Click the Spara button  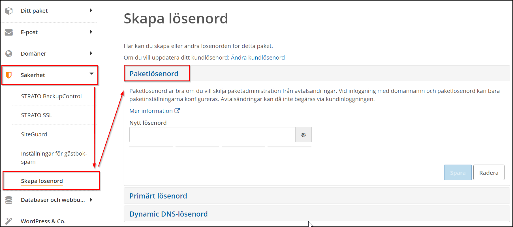coord(458,173)
